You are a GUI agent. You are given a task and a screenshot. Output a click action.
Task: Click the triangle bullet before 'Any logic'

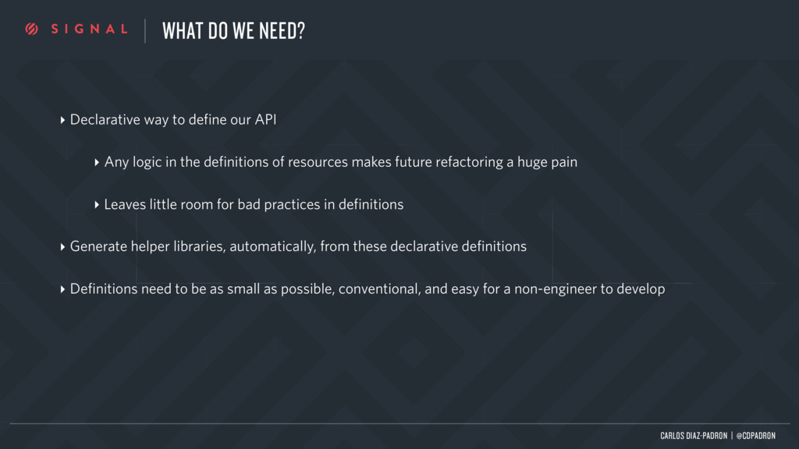tap(96, 162)
